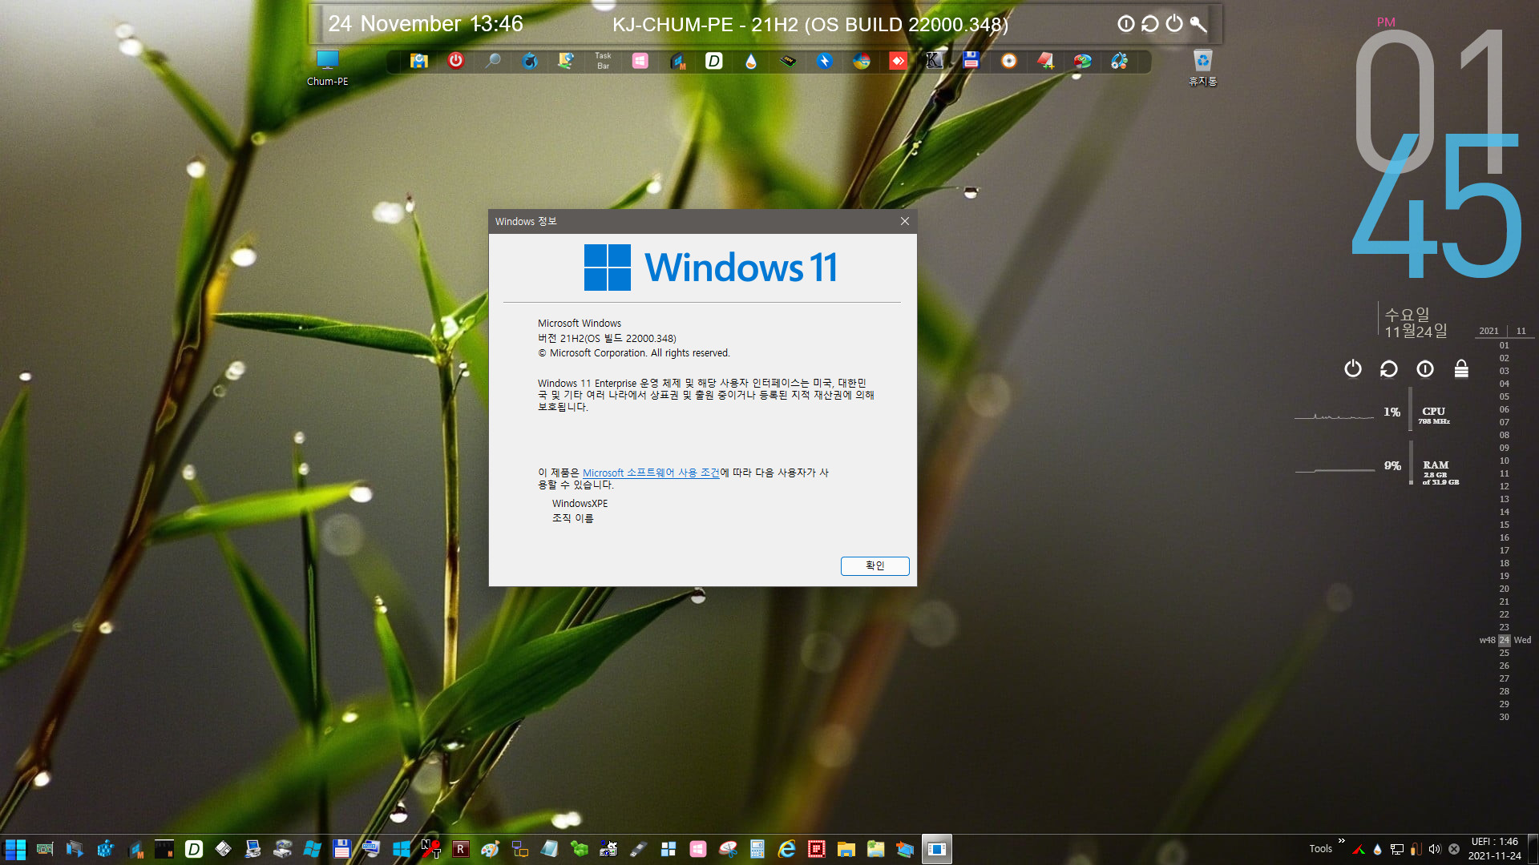Screen dimensions: 1539x865
Task: Click the restart icon in right clock widget
Action: tap(1389, 368)
